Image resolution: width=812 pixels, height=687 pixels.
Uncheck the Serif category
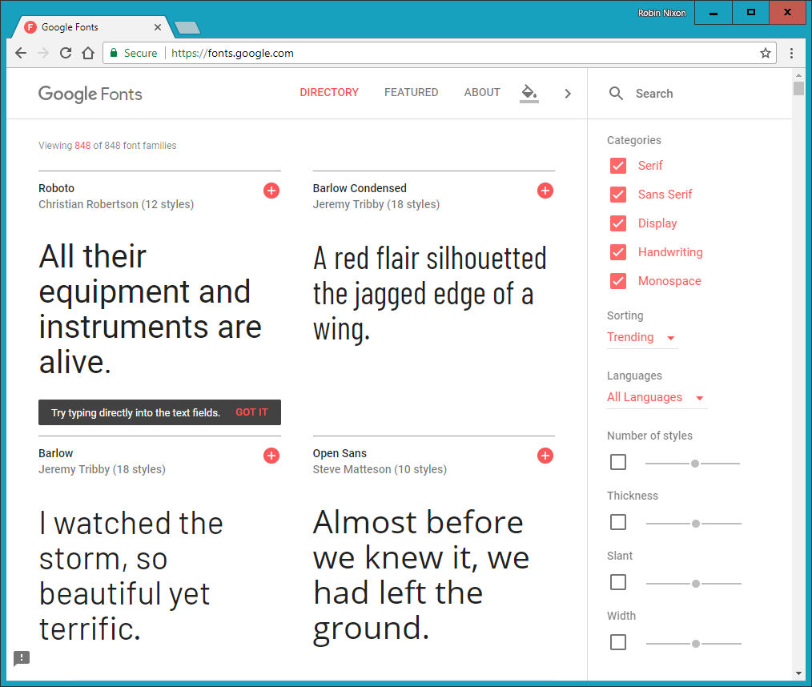point(617,166)
